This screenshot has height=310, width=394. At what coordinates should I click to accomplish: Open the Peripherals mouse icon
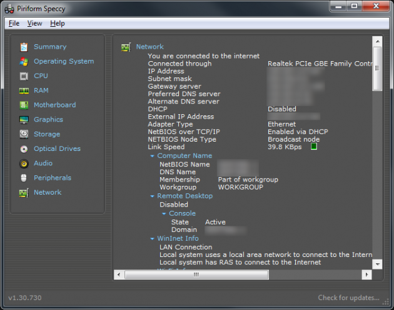pos(24,178)
